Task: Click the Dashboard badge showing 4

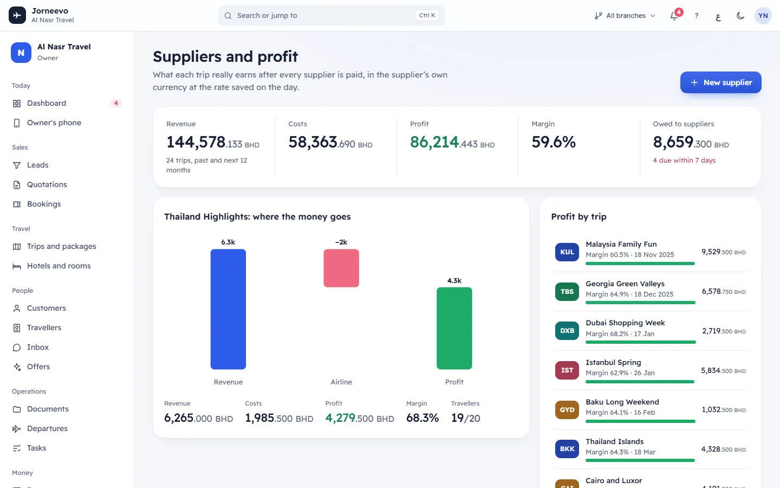Action: [x=116, y=103]
